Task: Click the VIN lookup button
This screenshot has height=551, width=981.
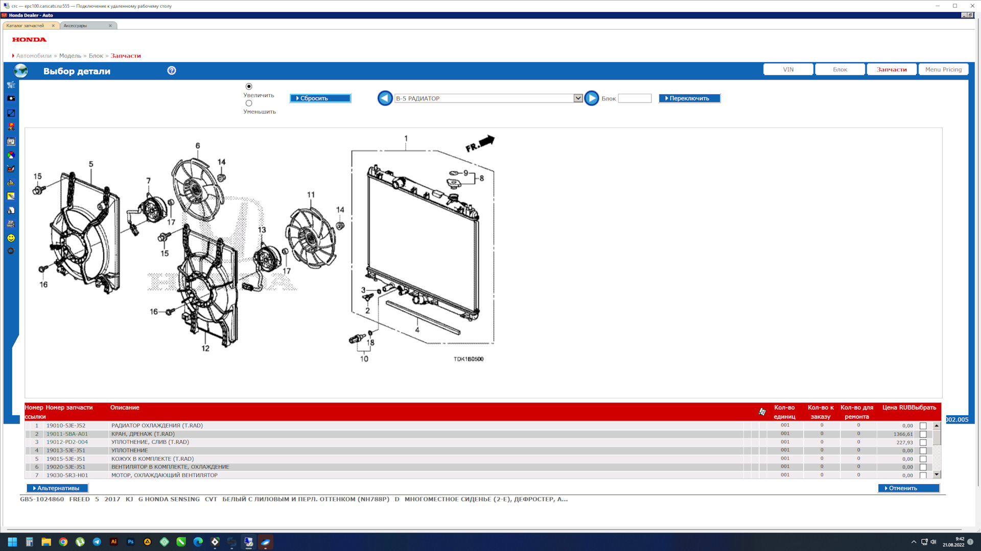Action: 788,69
